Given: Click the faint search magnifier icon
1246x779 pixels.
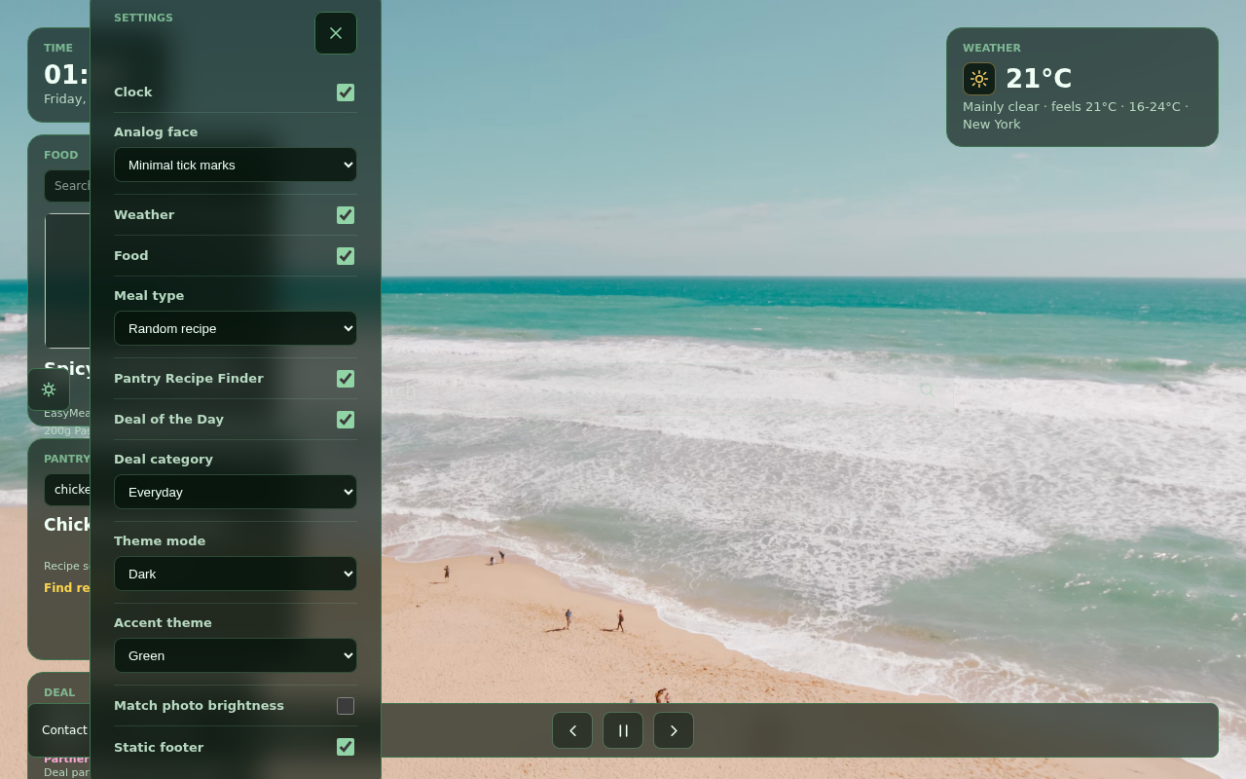Looking at the screenshot, I should 927,389.
